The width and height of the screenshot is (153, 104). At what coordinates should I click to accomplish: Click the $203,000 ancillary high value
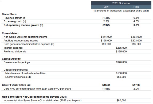click(136, 41)
